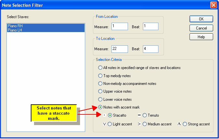219x139 pixels.
Task: Choose Upper voice notes radio button
Action: [100, 91]
